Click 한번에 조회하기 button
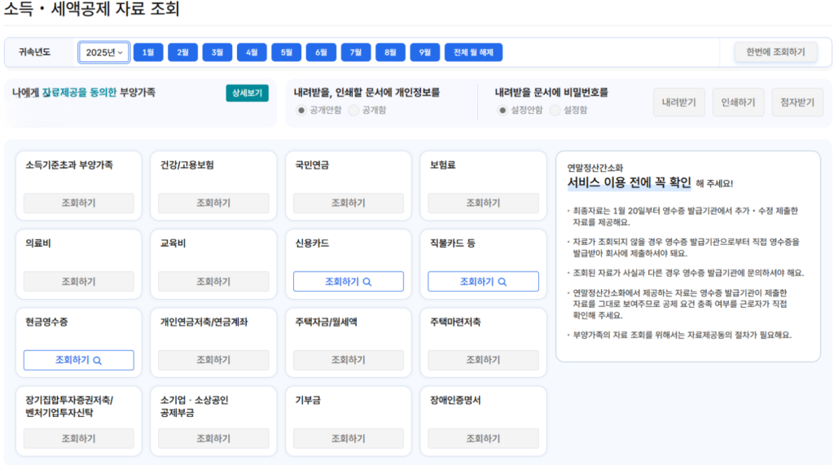This screenshot has height=465, width=834. [x=775, y=52]
